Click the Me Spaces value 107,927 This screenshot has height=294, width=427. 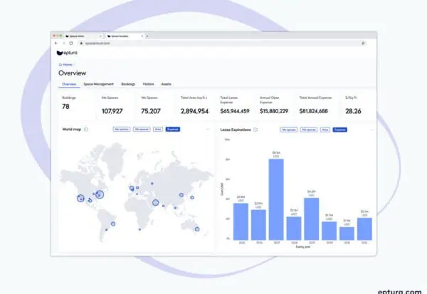(x=112, y=111)
